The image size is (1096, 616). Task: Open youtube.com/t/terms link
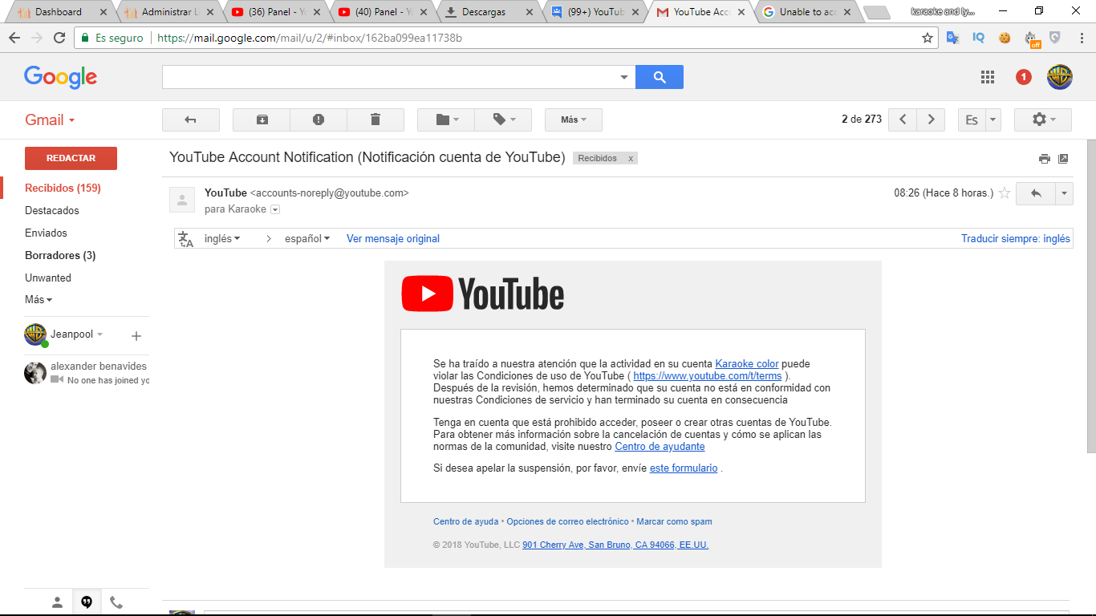[708, 375]
